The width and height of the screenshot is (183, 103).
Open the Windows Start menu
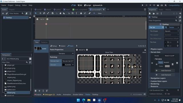[x=78, y=100]
